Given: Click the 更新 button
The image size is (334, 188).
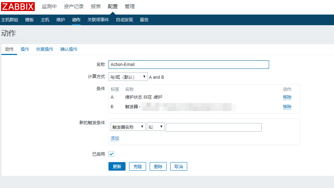Looking at the screenshot, I should 117,166.
